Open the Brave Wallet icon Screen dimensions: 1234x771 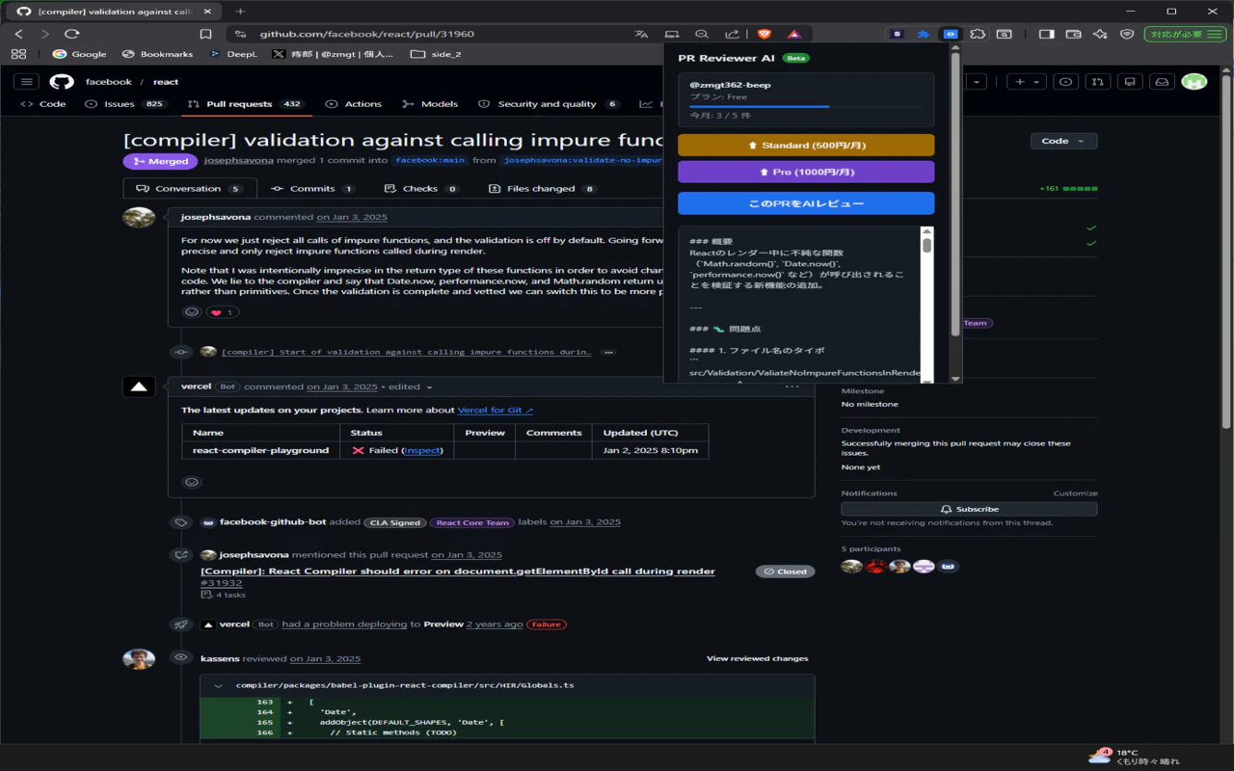(1073, 34)
